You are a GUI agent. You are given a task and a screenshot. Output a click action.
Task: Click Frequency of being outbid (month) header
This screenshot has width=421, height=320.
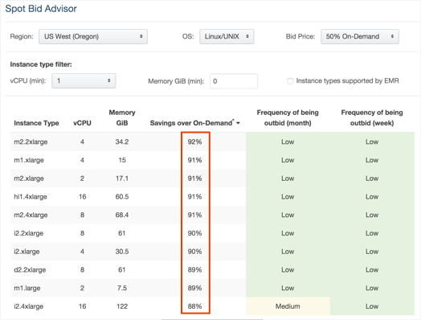pos(288,117)
